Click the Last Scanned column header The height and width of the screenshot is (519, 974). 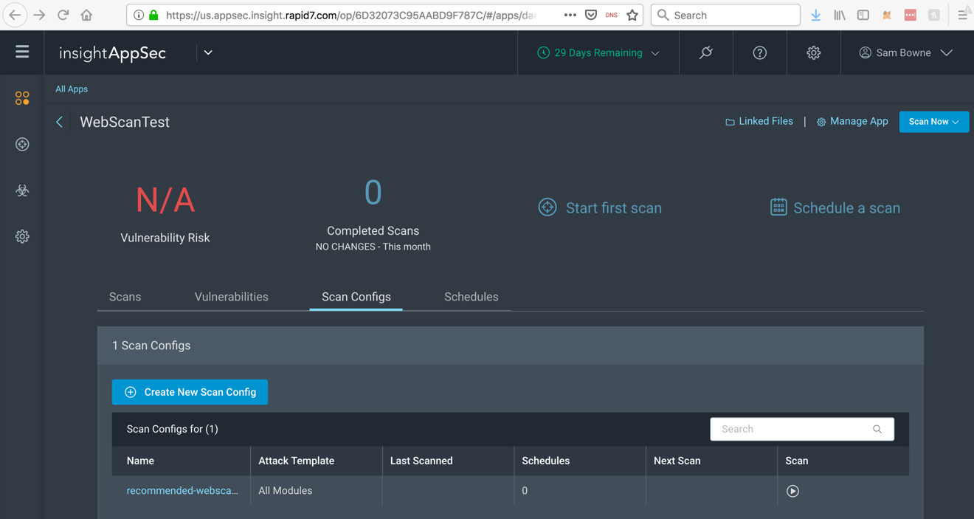coord(421,461)
